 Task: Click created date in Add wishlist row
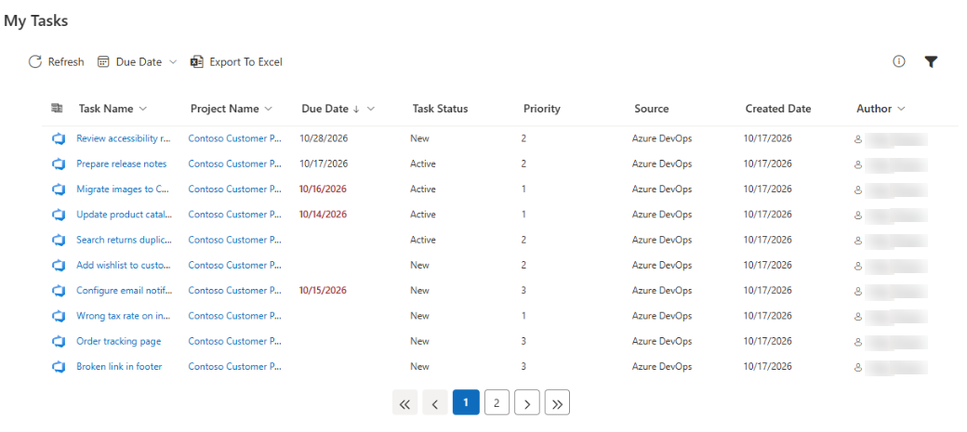coord(768,265)
